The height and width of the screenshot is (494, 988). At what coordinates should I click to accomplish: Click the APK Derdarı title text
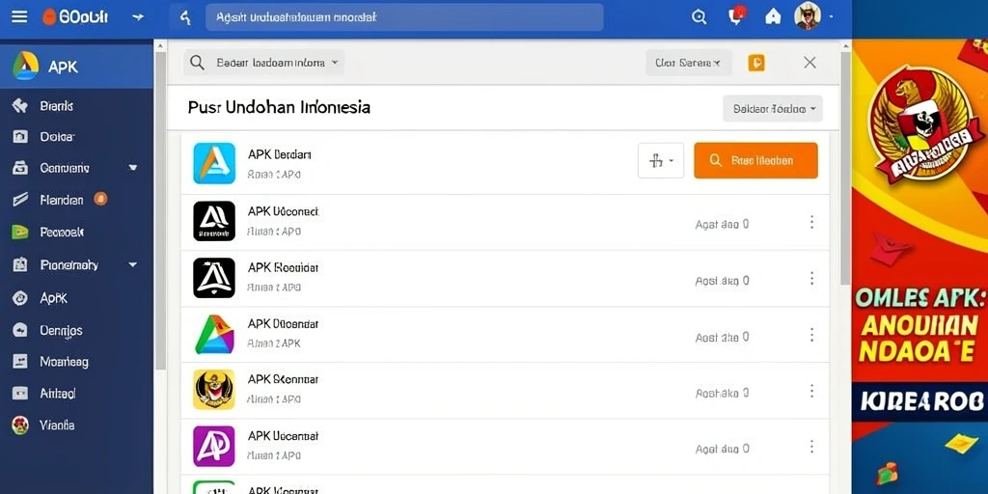[279, 154]
